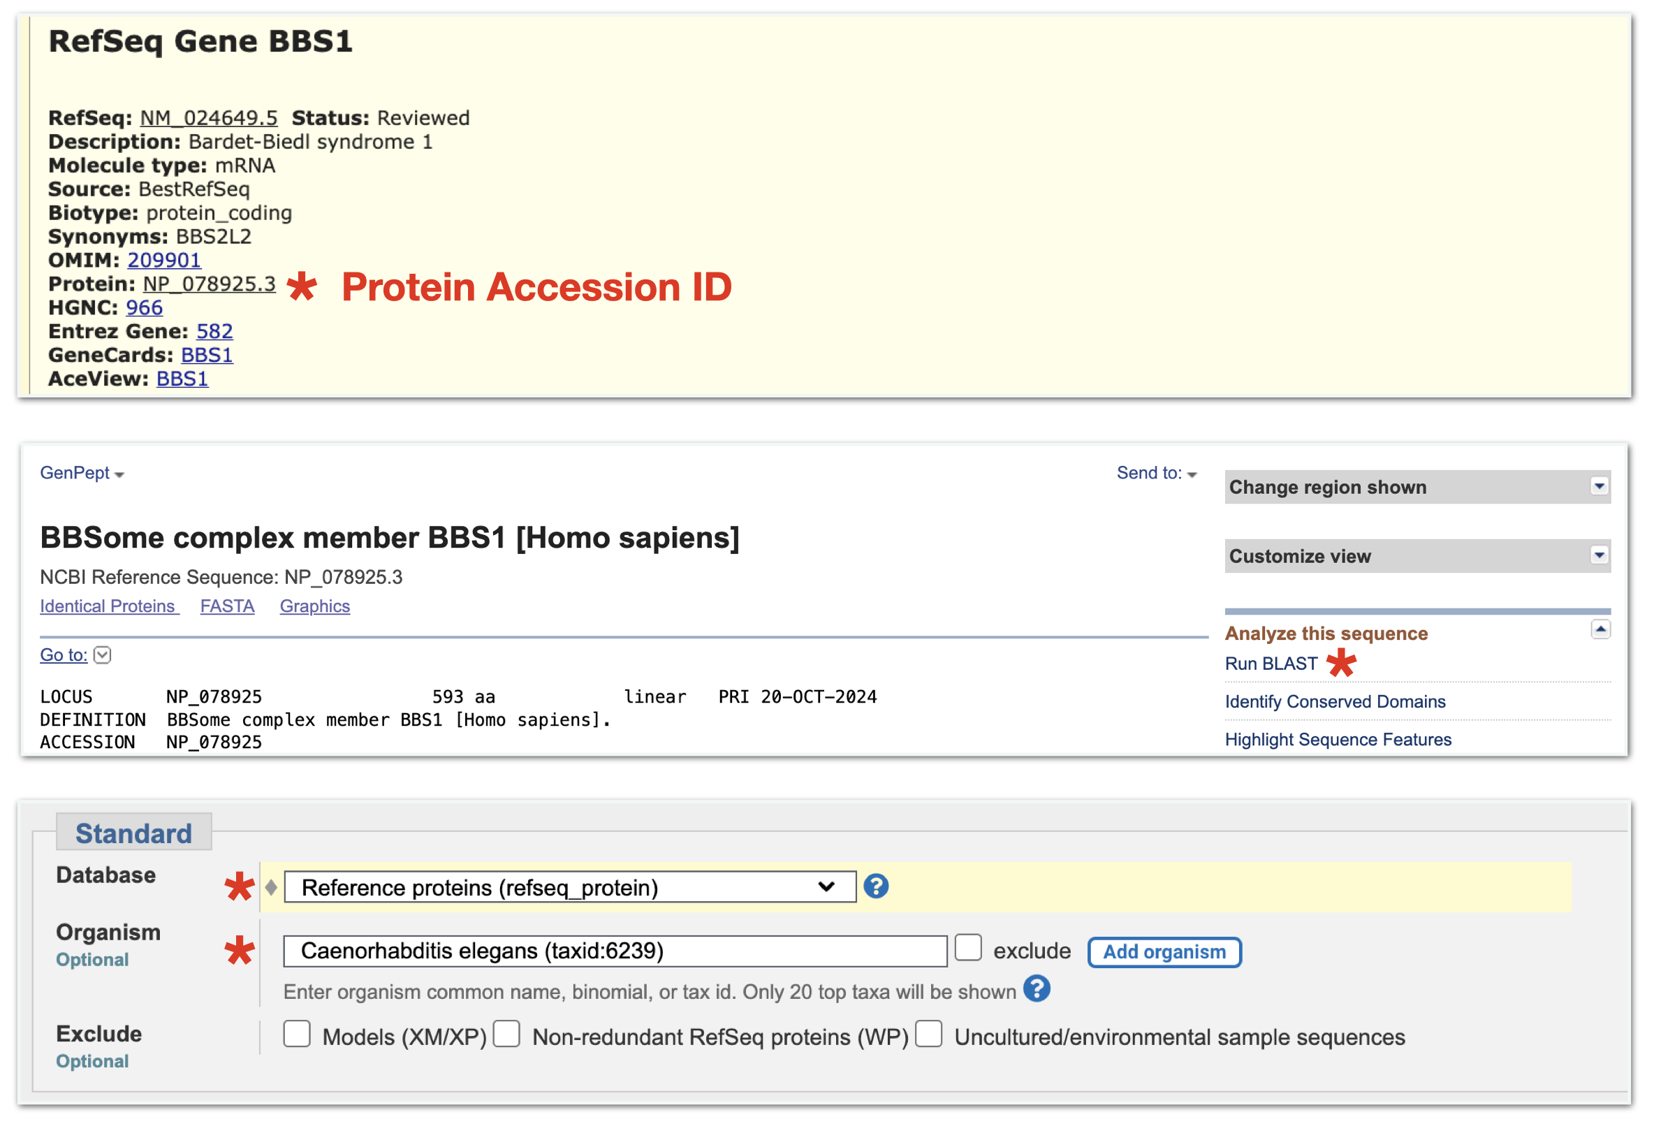1654x1133 pixels.
Task: Switch to the Standard tab
Action: [x=134, y=833]
